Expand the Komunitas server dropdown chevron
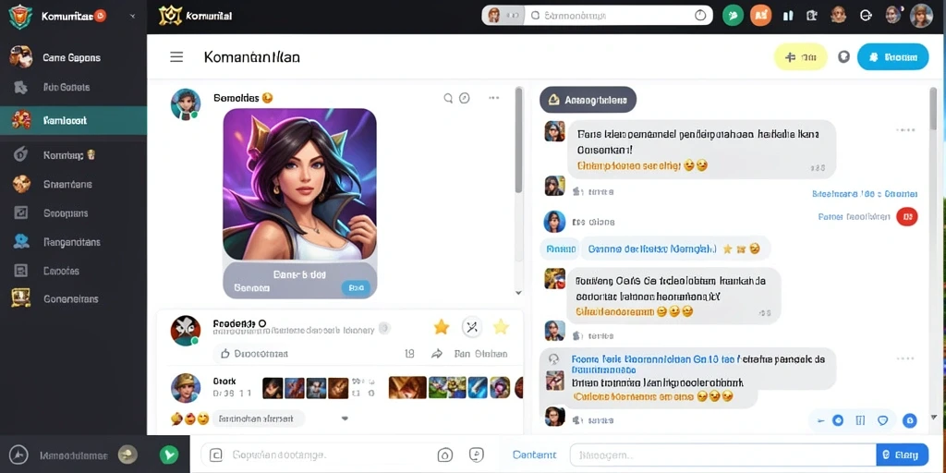 point(133,17)
